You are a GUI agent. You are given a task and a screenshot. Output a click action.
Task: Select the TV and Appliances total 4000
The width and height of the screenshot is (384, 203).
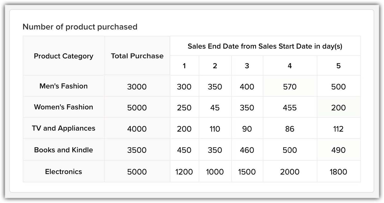[x=137, y=129]
